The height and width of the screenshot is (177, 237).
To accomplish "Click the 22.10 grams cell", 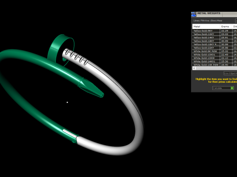I will click(x=226, y=58).
